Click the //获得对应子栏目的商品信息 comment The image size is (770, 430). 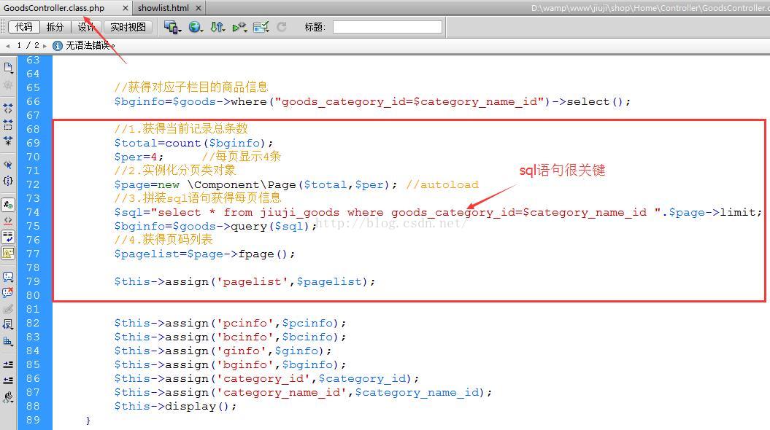(191, 87)
